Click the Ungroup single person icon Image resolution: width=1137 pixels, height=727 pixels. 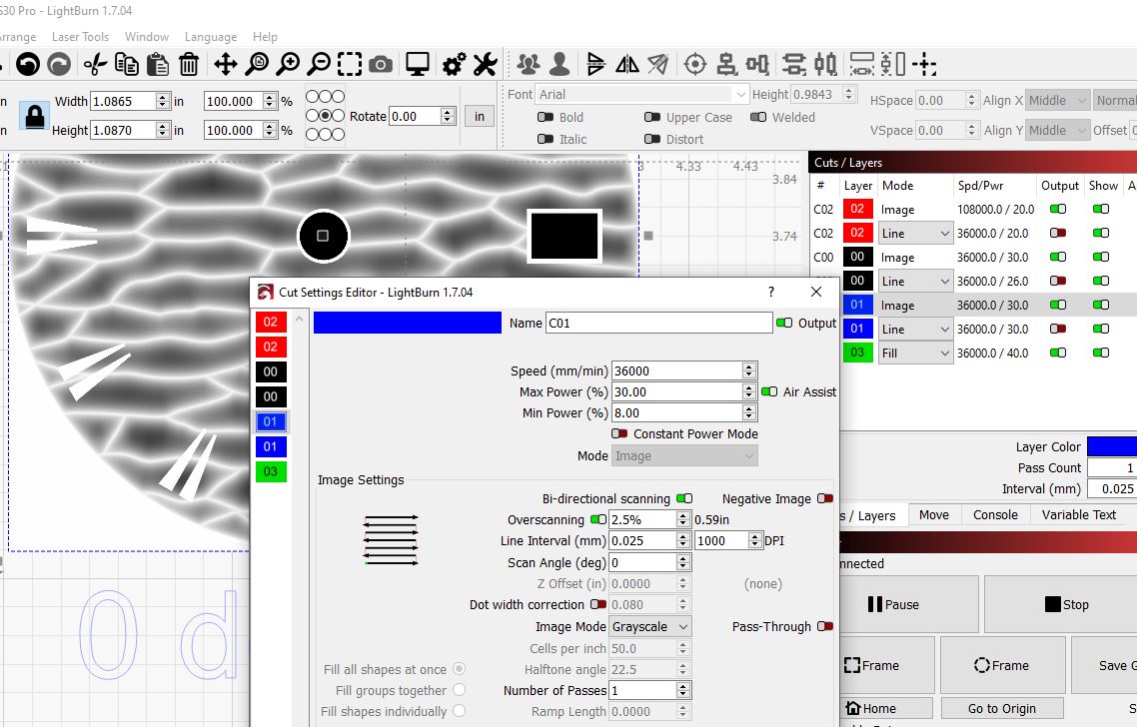point(560,65)
